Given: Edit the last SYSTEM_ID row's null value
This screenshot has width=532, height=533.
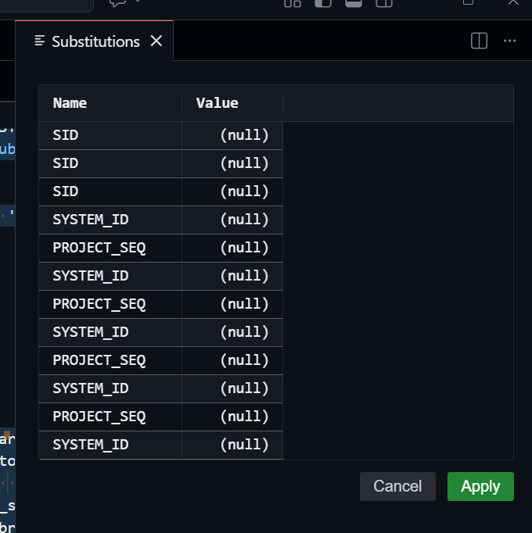Looking at the screenshot, I should 244,445.
